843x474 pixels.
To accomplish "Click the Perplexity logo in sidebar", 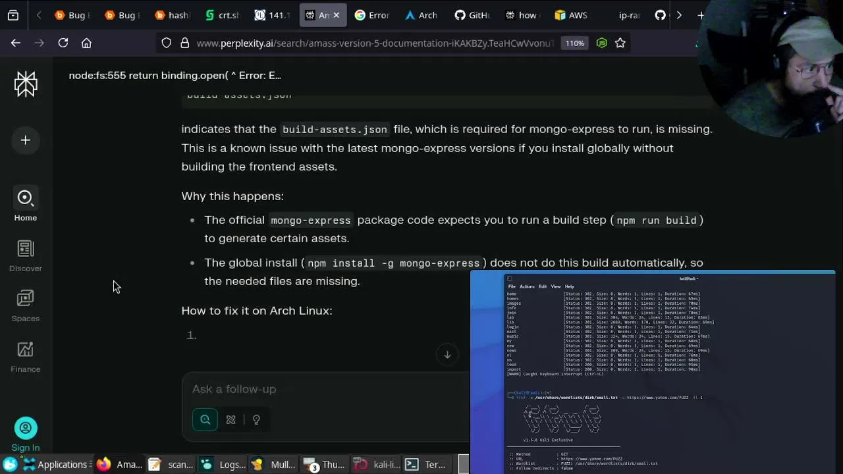I will (x=26, y=84).
